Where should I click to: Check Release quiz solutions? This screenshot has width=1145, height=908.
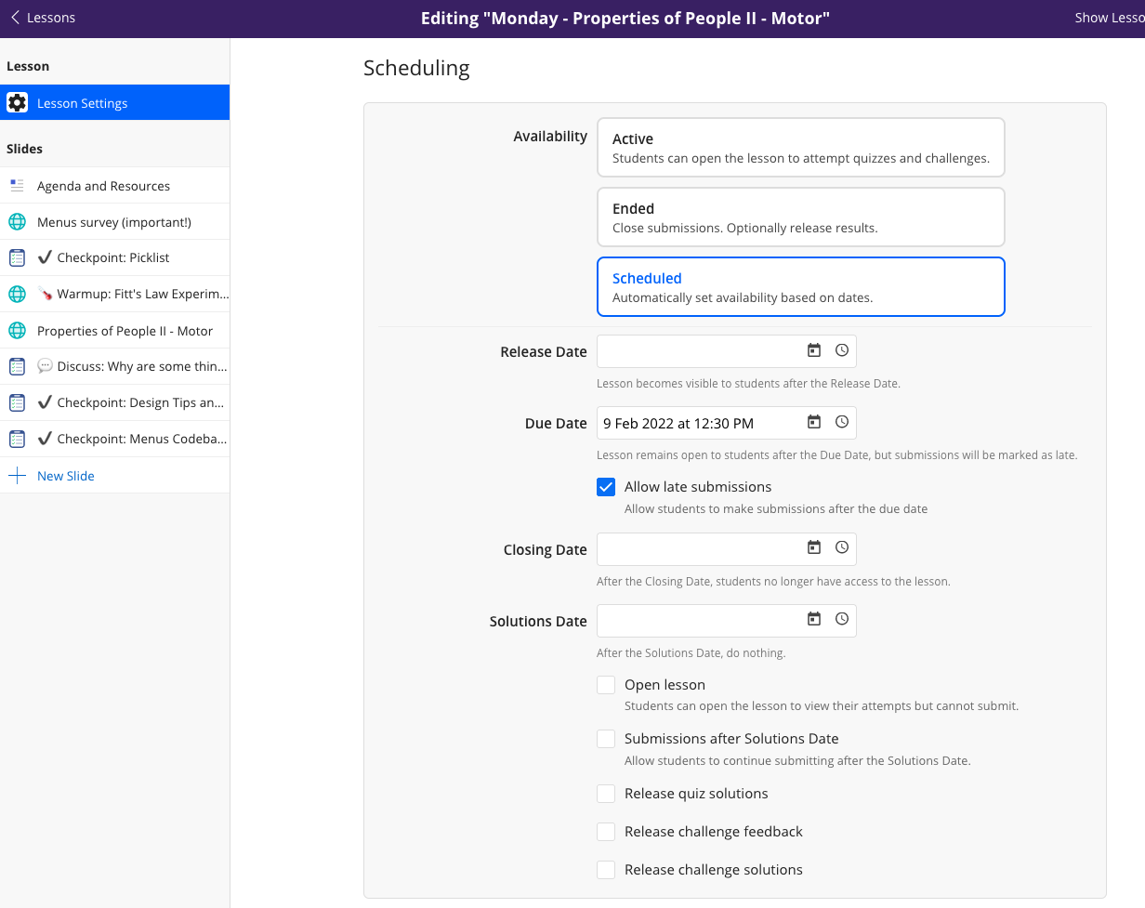(x=605, y=793)
